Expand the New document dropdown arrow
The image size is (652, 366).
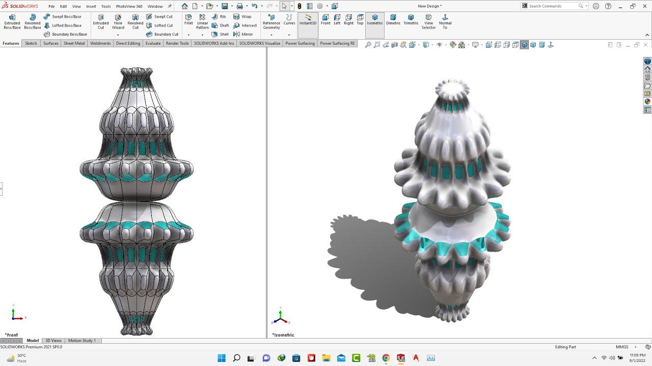[201, 6]
